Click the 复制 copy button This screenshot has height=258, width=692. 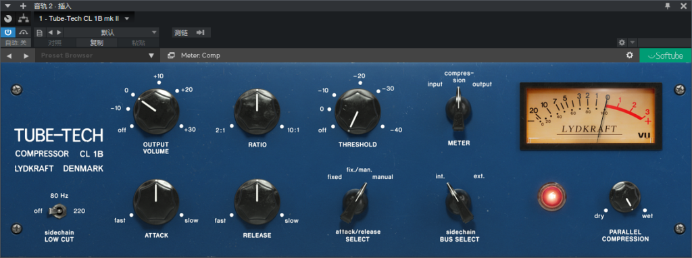coord(97,43)
